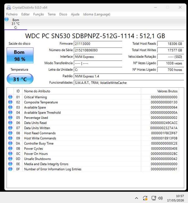Select the Composite Temperature attribute name
188x203 pixels.
(x=41, y=102)
